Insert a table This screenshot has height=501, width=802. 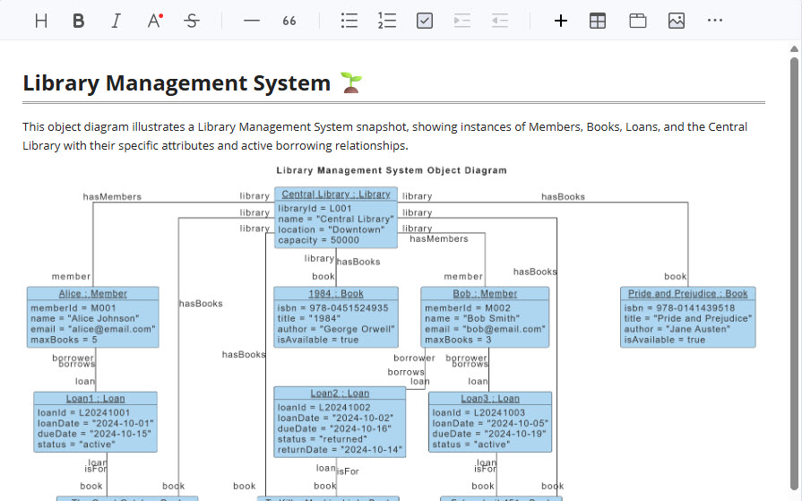(598, 21)
